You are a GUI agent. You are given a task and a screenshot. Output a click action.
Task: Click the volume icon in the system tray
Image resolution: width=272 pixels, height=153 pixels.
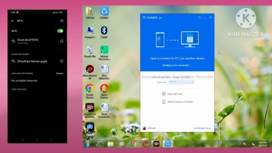(253, 144)
